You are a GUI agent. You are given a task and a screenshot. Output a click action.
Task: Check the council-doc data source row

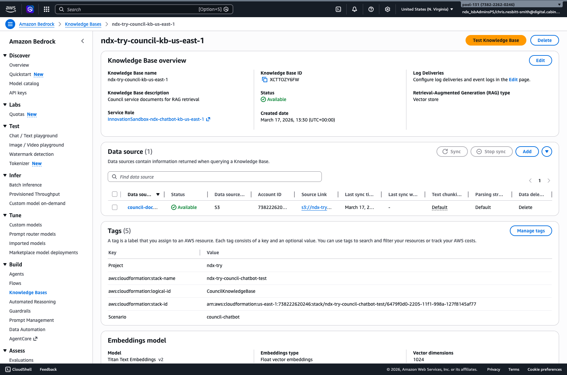coord(115,207)
